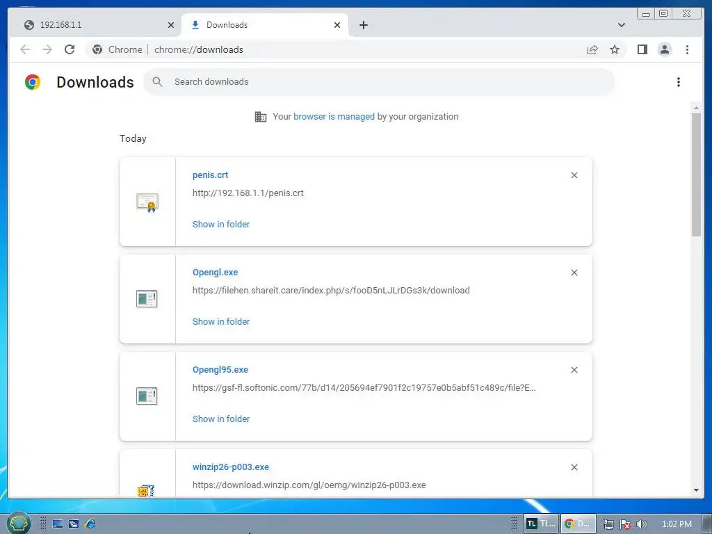Click the download.winzip.com source URL
Screen dimensions: 712x534
(309, 485)
